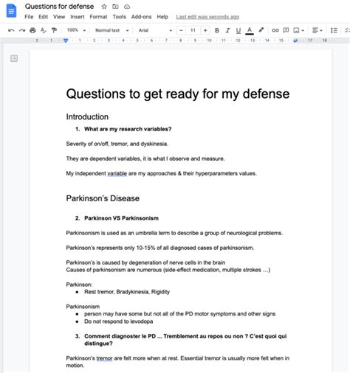
Task: Edit the font size field
Action: [193, 30]
